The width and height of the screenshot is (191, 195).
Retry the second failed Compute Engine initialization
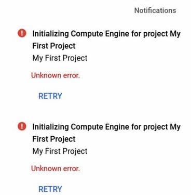50,189
